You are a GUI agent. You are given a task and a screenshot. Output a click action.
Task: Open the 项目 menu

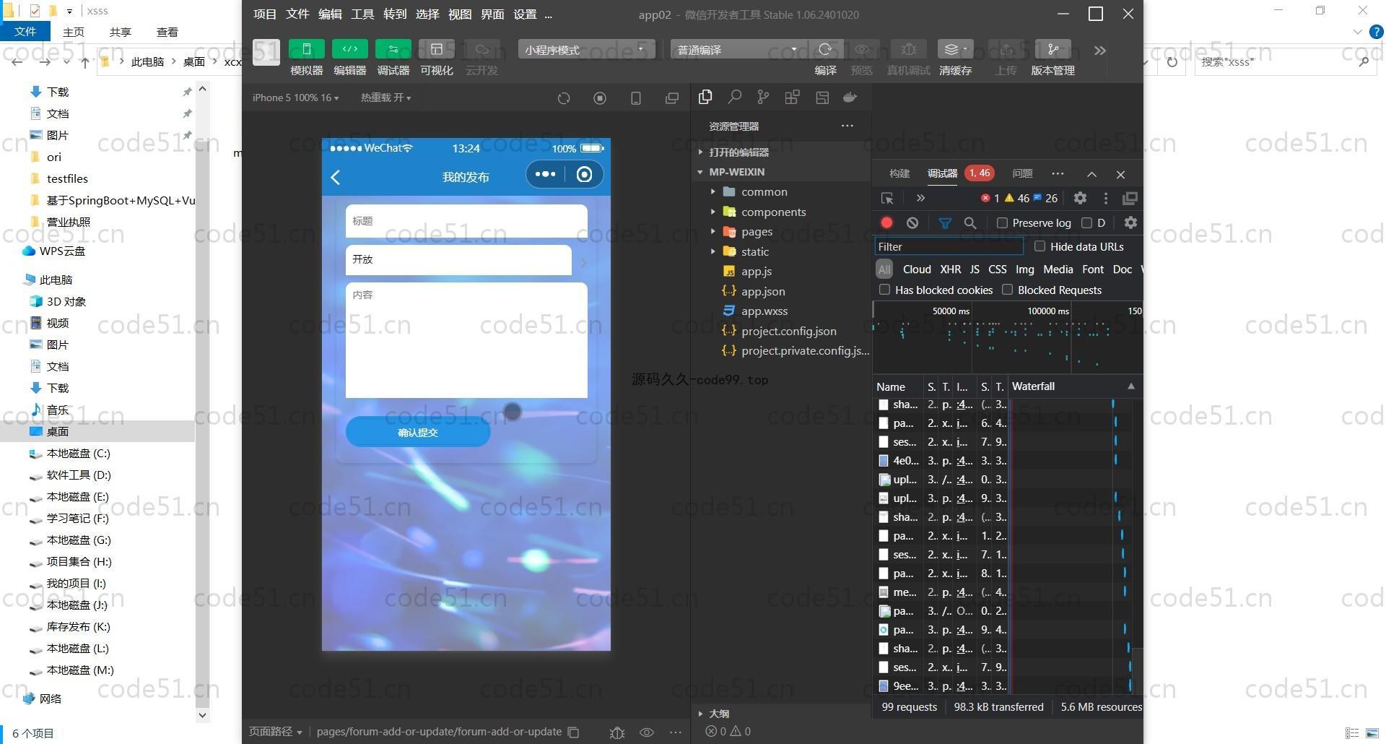click(x=265, y=14)
